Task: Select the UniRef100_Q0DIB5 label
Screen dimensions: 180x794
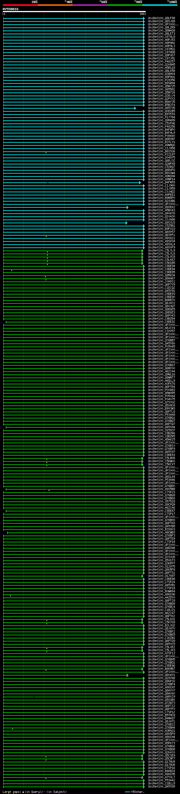Action: (161, 111)
